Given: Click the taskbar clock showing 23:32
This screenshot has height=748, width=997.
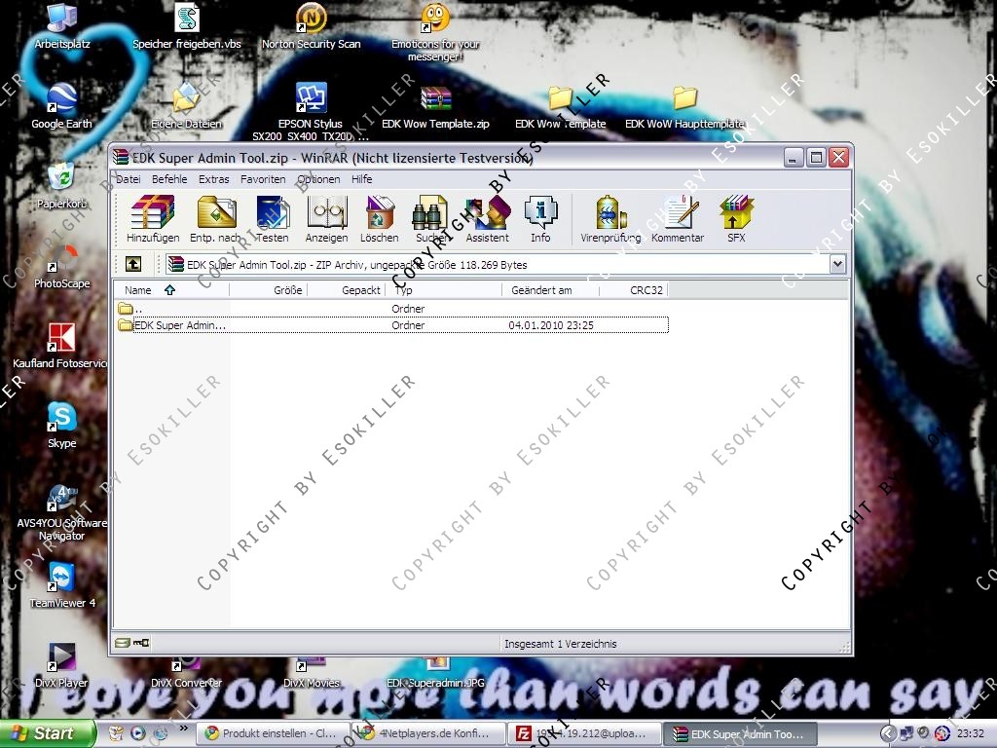Looking at the screenshot, I should click(x=971, y=734).
